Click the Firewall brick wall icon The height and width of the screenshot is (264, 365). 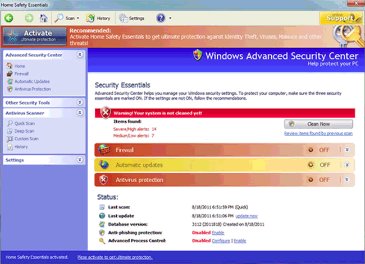(x=104, y=150)
